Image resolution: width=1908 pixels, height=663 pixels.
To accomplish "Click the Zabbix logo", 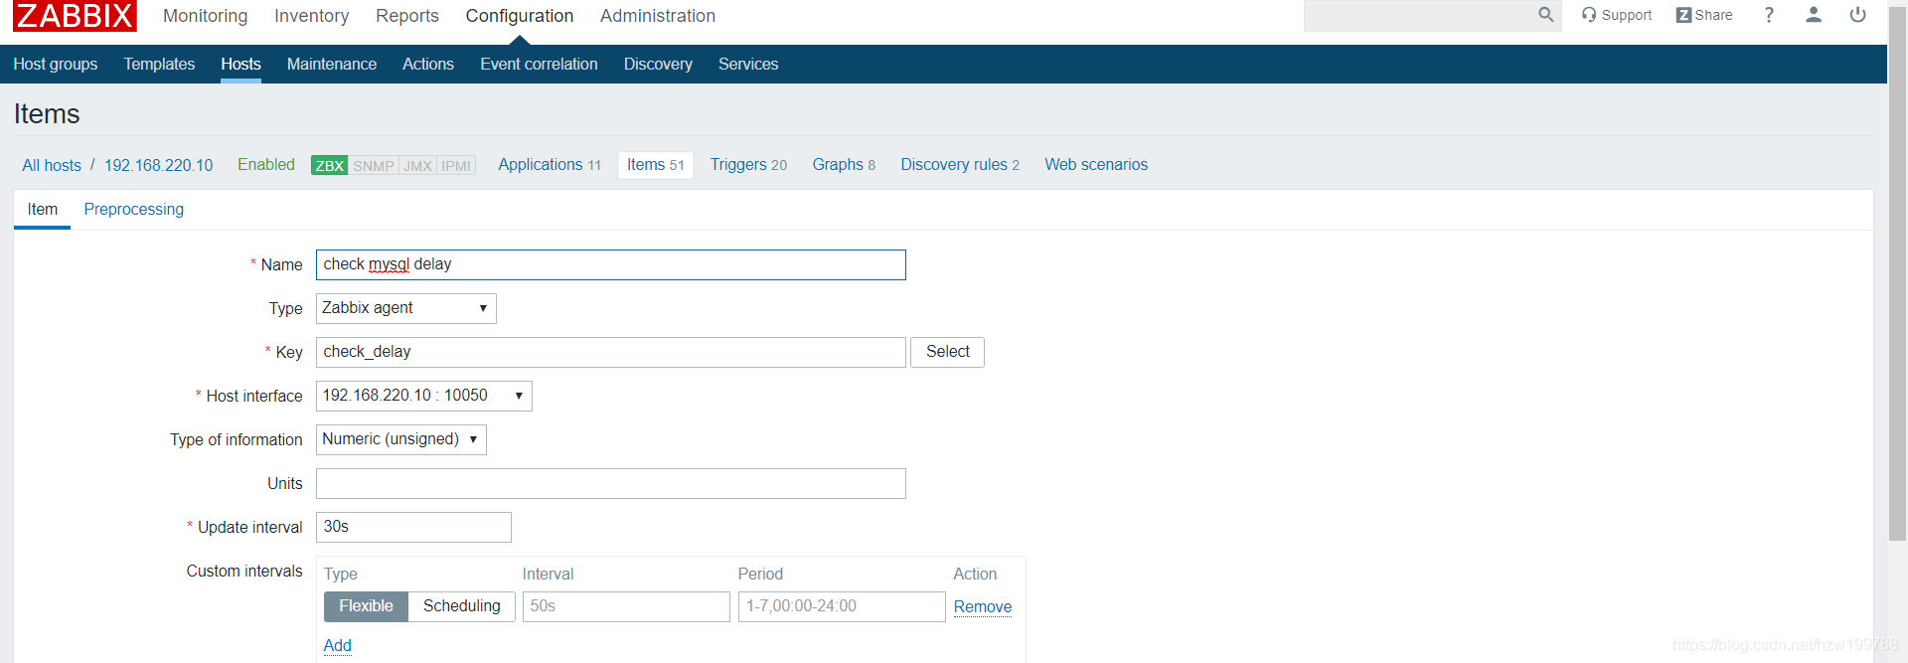I will [75, 16].
